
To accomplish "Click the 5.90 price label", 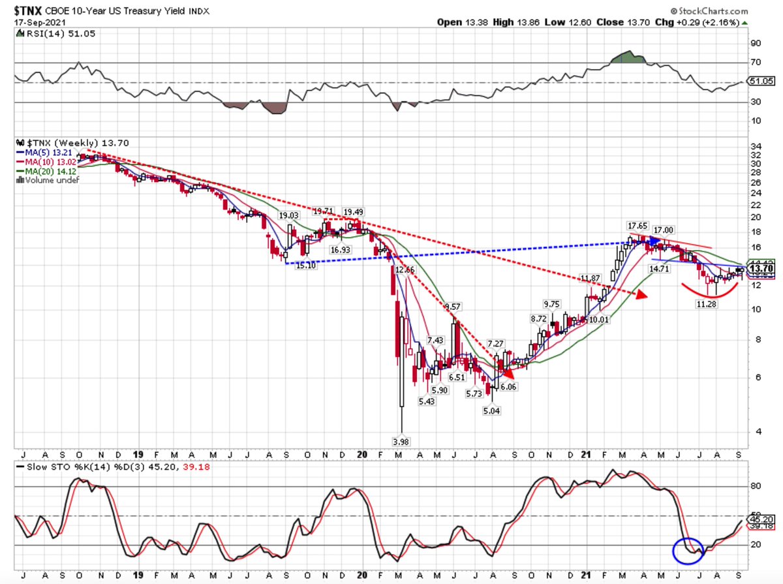I will tap(440, 390).
